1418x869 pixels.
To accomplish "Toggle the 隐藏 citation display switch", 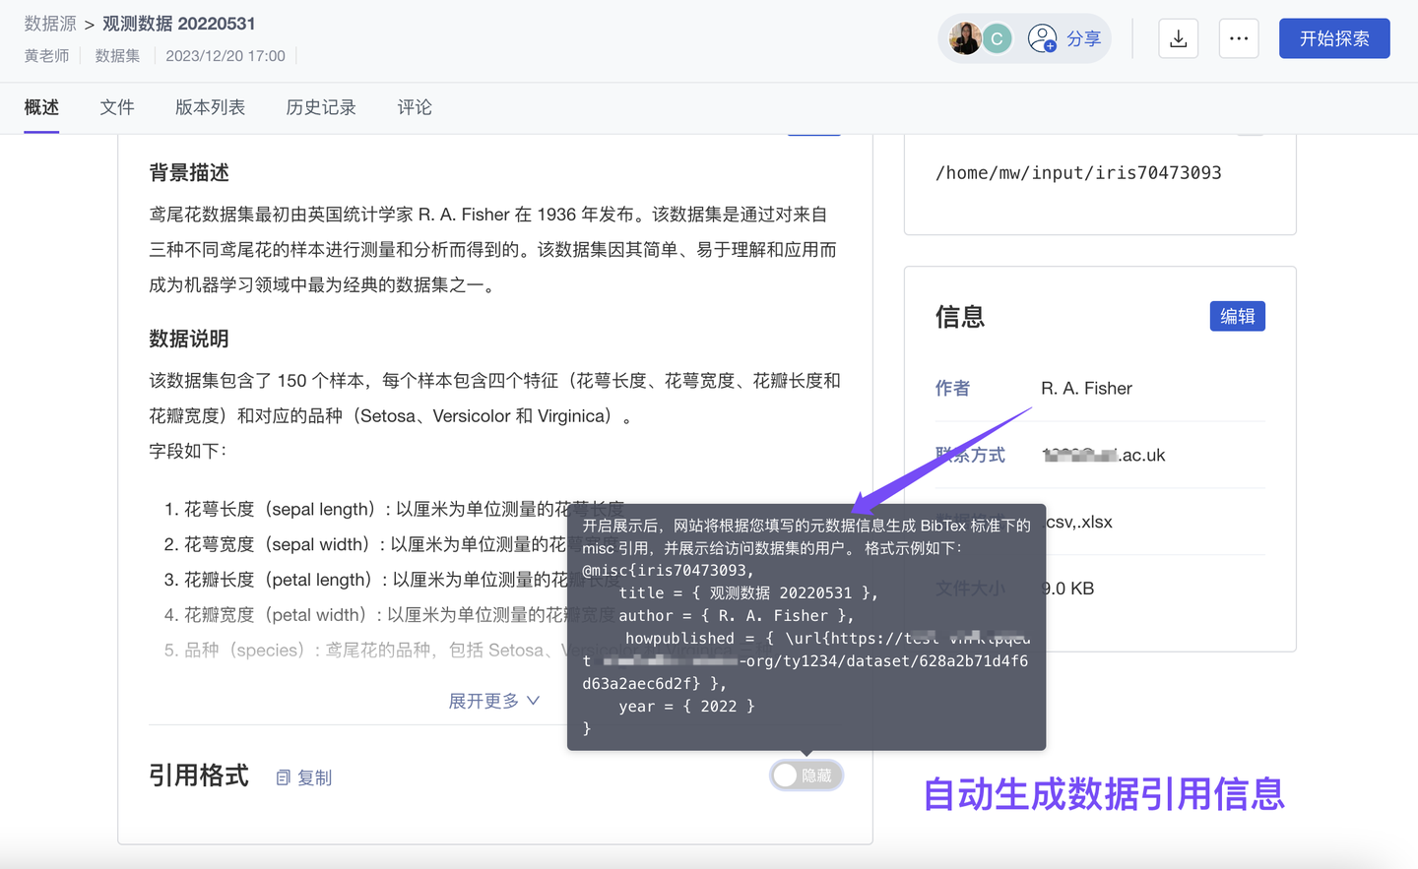I will tap(806, 776).
